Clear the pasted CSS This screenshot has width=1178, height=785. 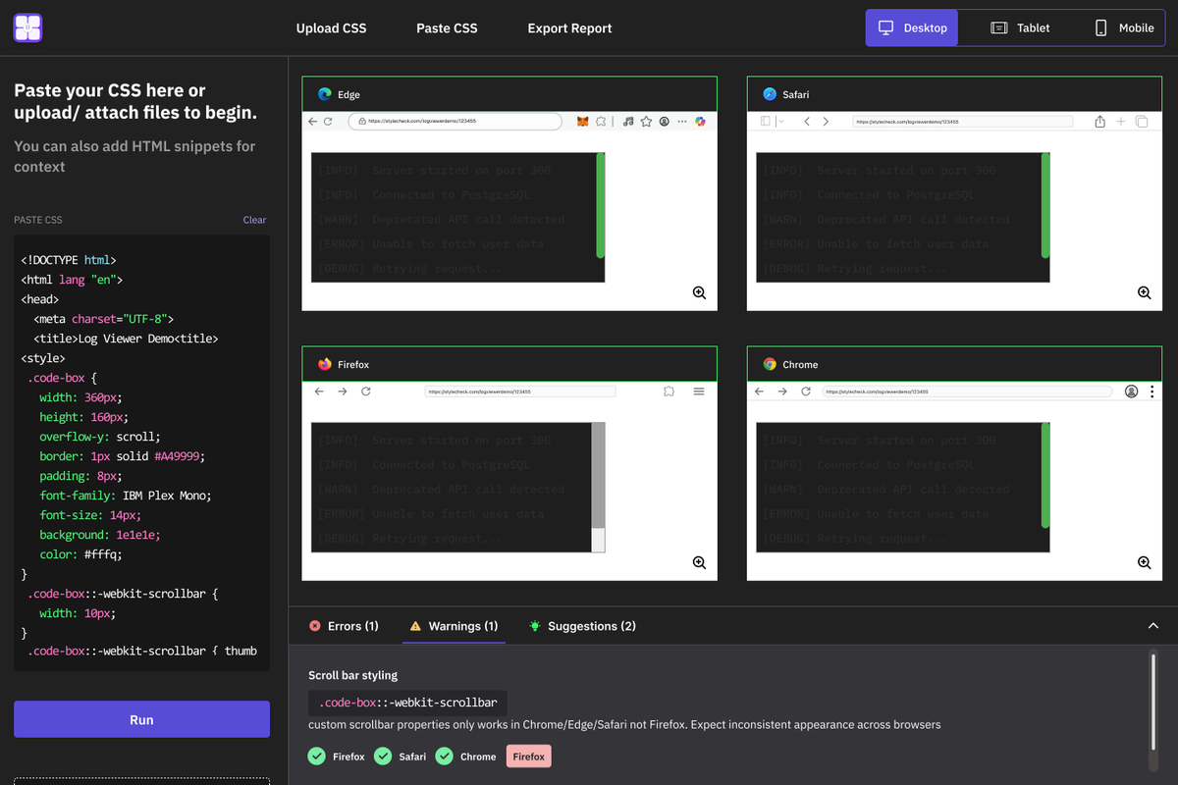pos(254,220)
